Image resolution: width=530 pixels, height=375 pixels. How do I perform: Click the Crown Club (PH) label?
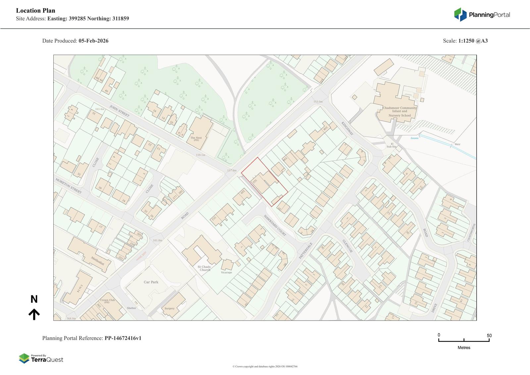coord(107,301)
